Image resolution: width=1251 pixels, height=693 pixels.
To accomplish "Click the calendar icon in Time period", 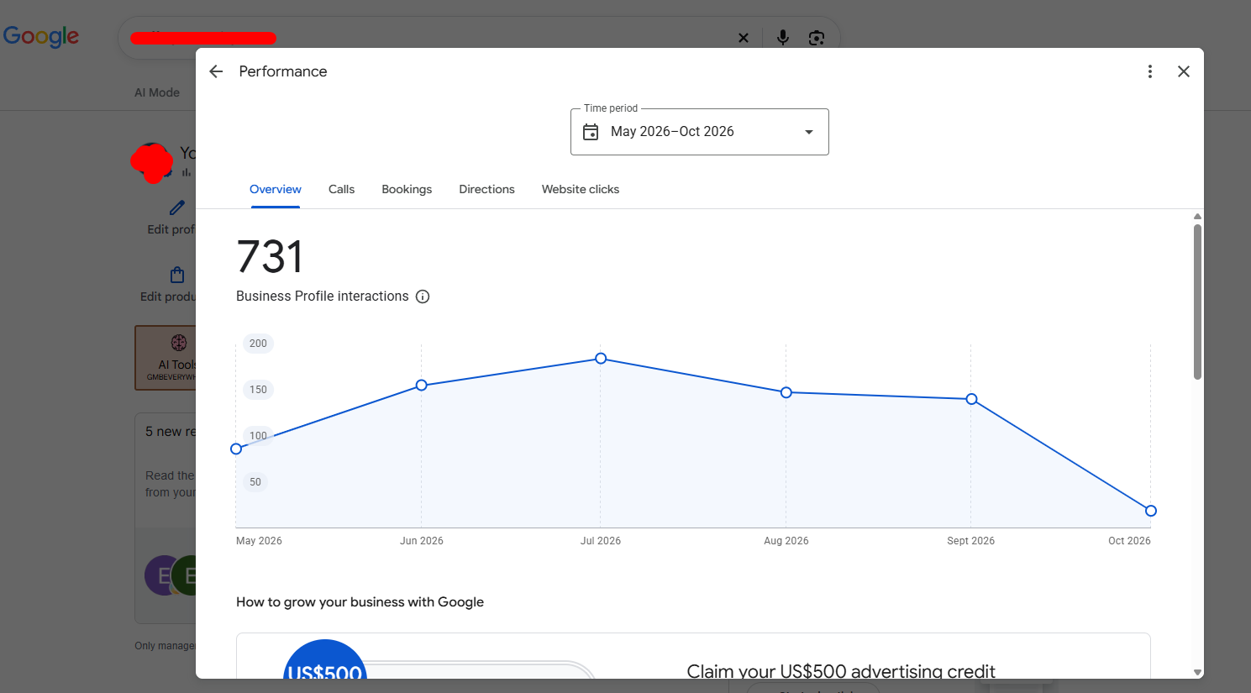I will click(591, 132).
